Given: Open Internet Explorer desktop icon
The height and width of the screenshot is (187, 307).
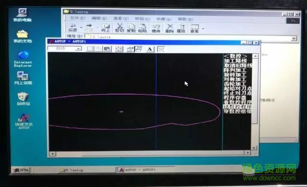Looking at the screenshot, I should coord(23,59).
